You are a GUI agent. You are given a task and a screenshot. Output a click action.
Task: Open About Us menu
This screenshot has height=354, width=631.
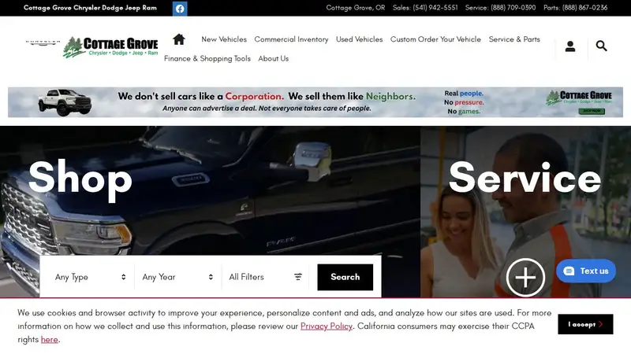pos(273,58)
